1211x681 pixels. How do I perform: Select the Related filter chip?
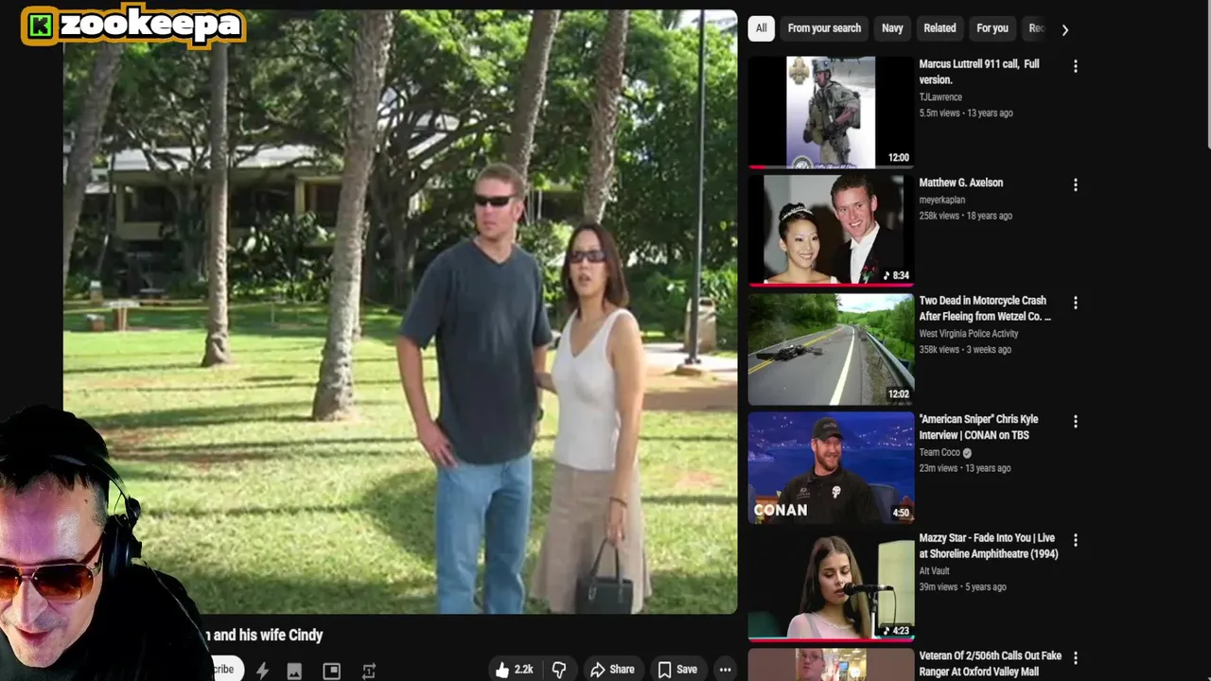click(x=939, y=28)
